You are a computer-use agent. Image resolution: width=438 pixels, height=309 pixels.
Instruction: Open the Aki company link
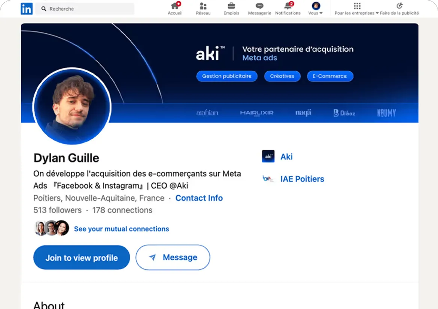click(x=287, y=157)
